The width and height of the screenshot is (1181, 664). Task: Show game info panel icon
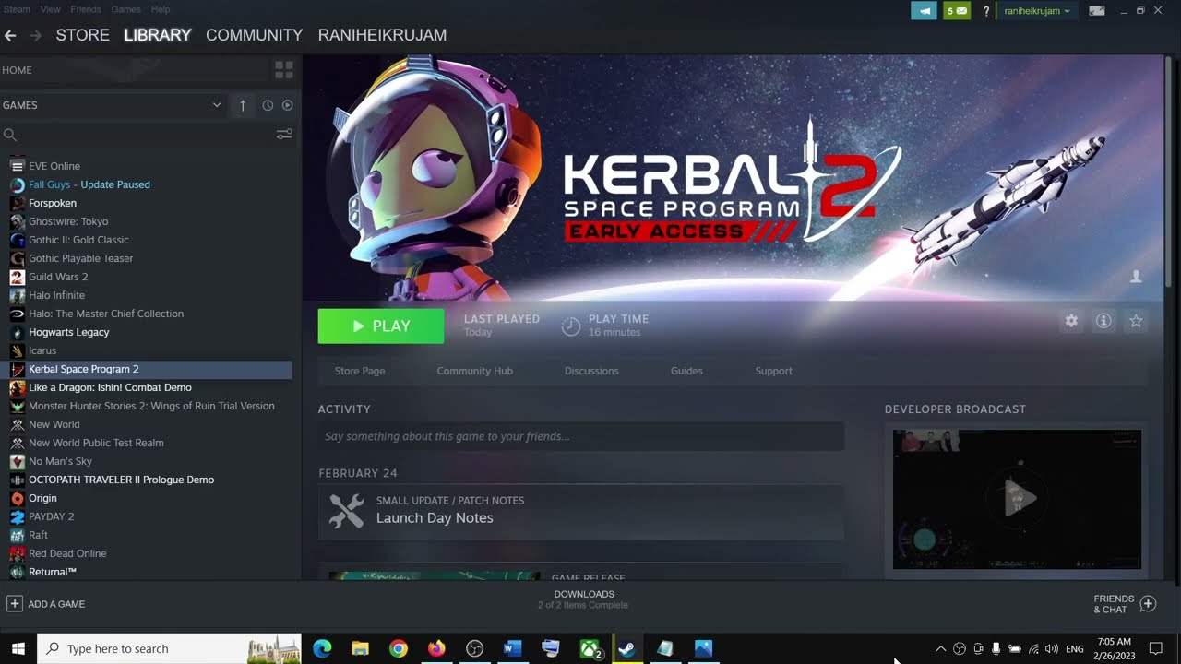point(1103,321)
